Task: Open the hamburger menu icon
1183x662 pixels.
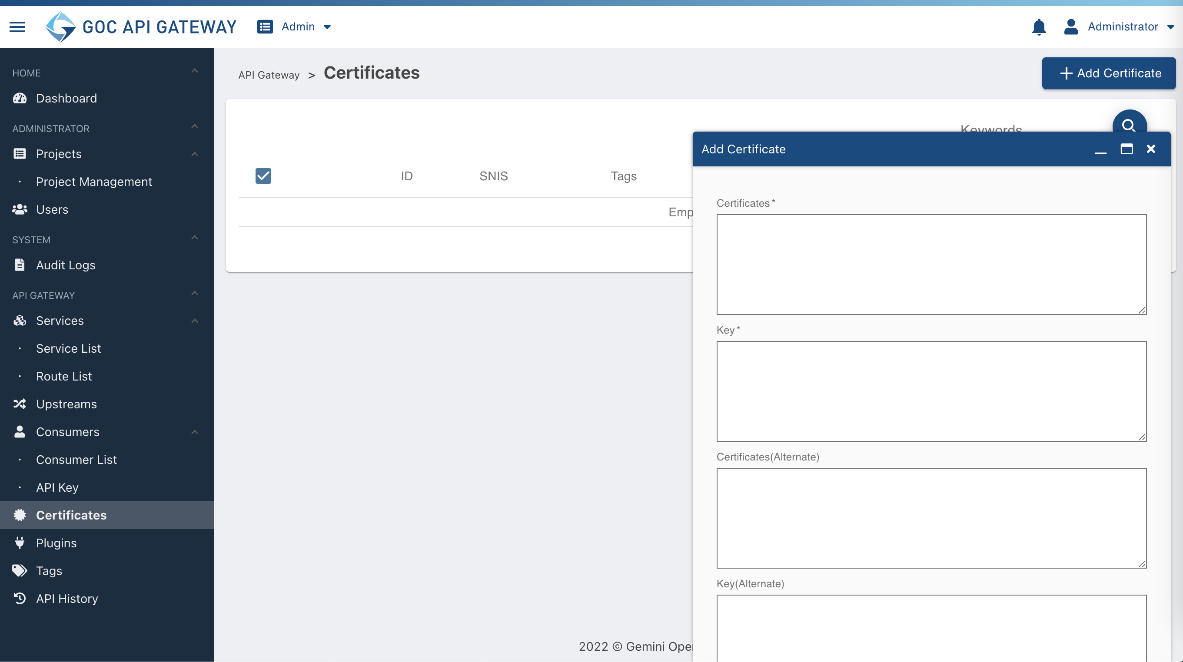Action: [x=17, y=26]
